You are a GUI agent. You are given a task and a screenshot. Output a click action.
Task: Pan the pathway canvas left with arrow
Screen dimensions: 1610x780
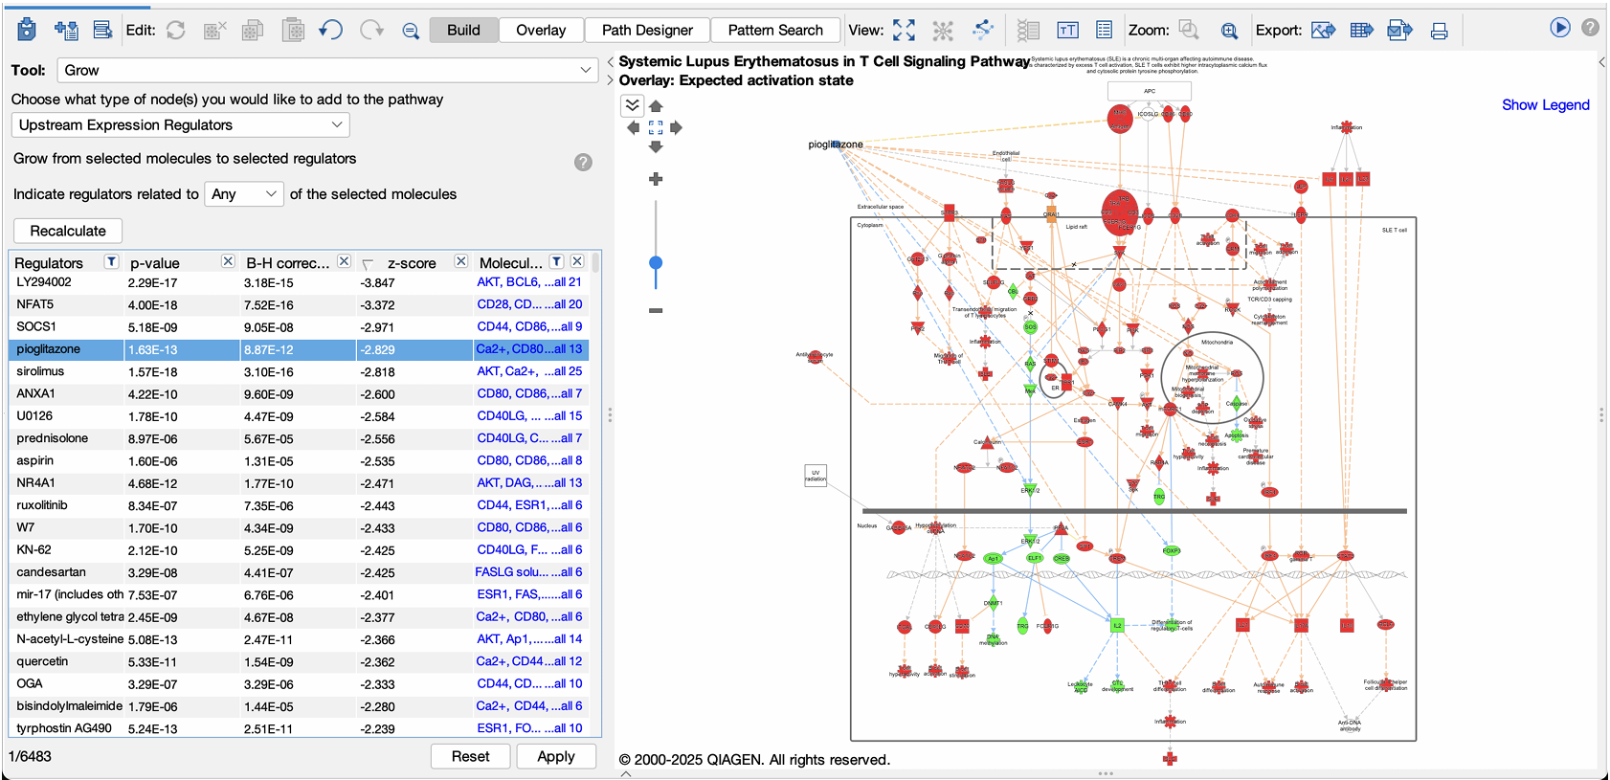tap(633, 127)
